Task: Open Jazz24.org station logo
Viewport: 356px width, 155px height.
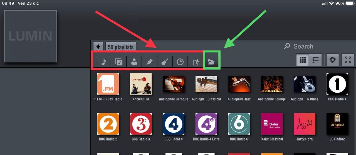Action: [305, 124]
